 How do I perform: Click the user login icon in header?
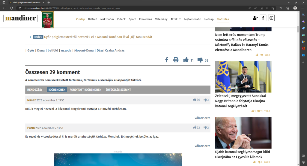coord(255,18)
